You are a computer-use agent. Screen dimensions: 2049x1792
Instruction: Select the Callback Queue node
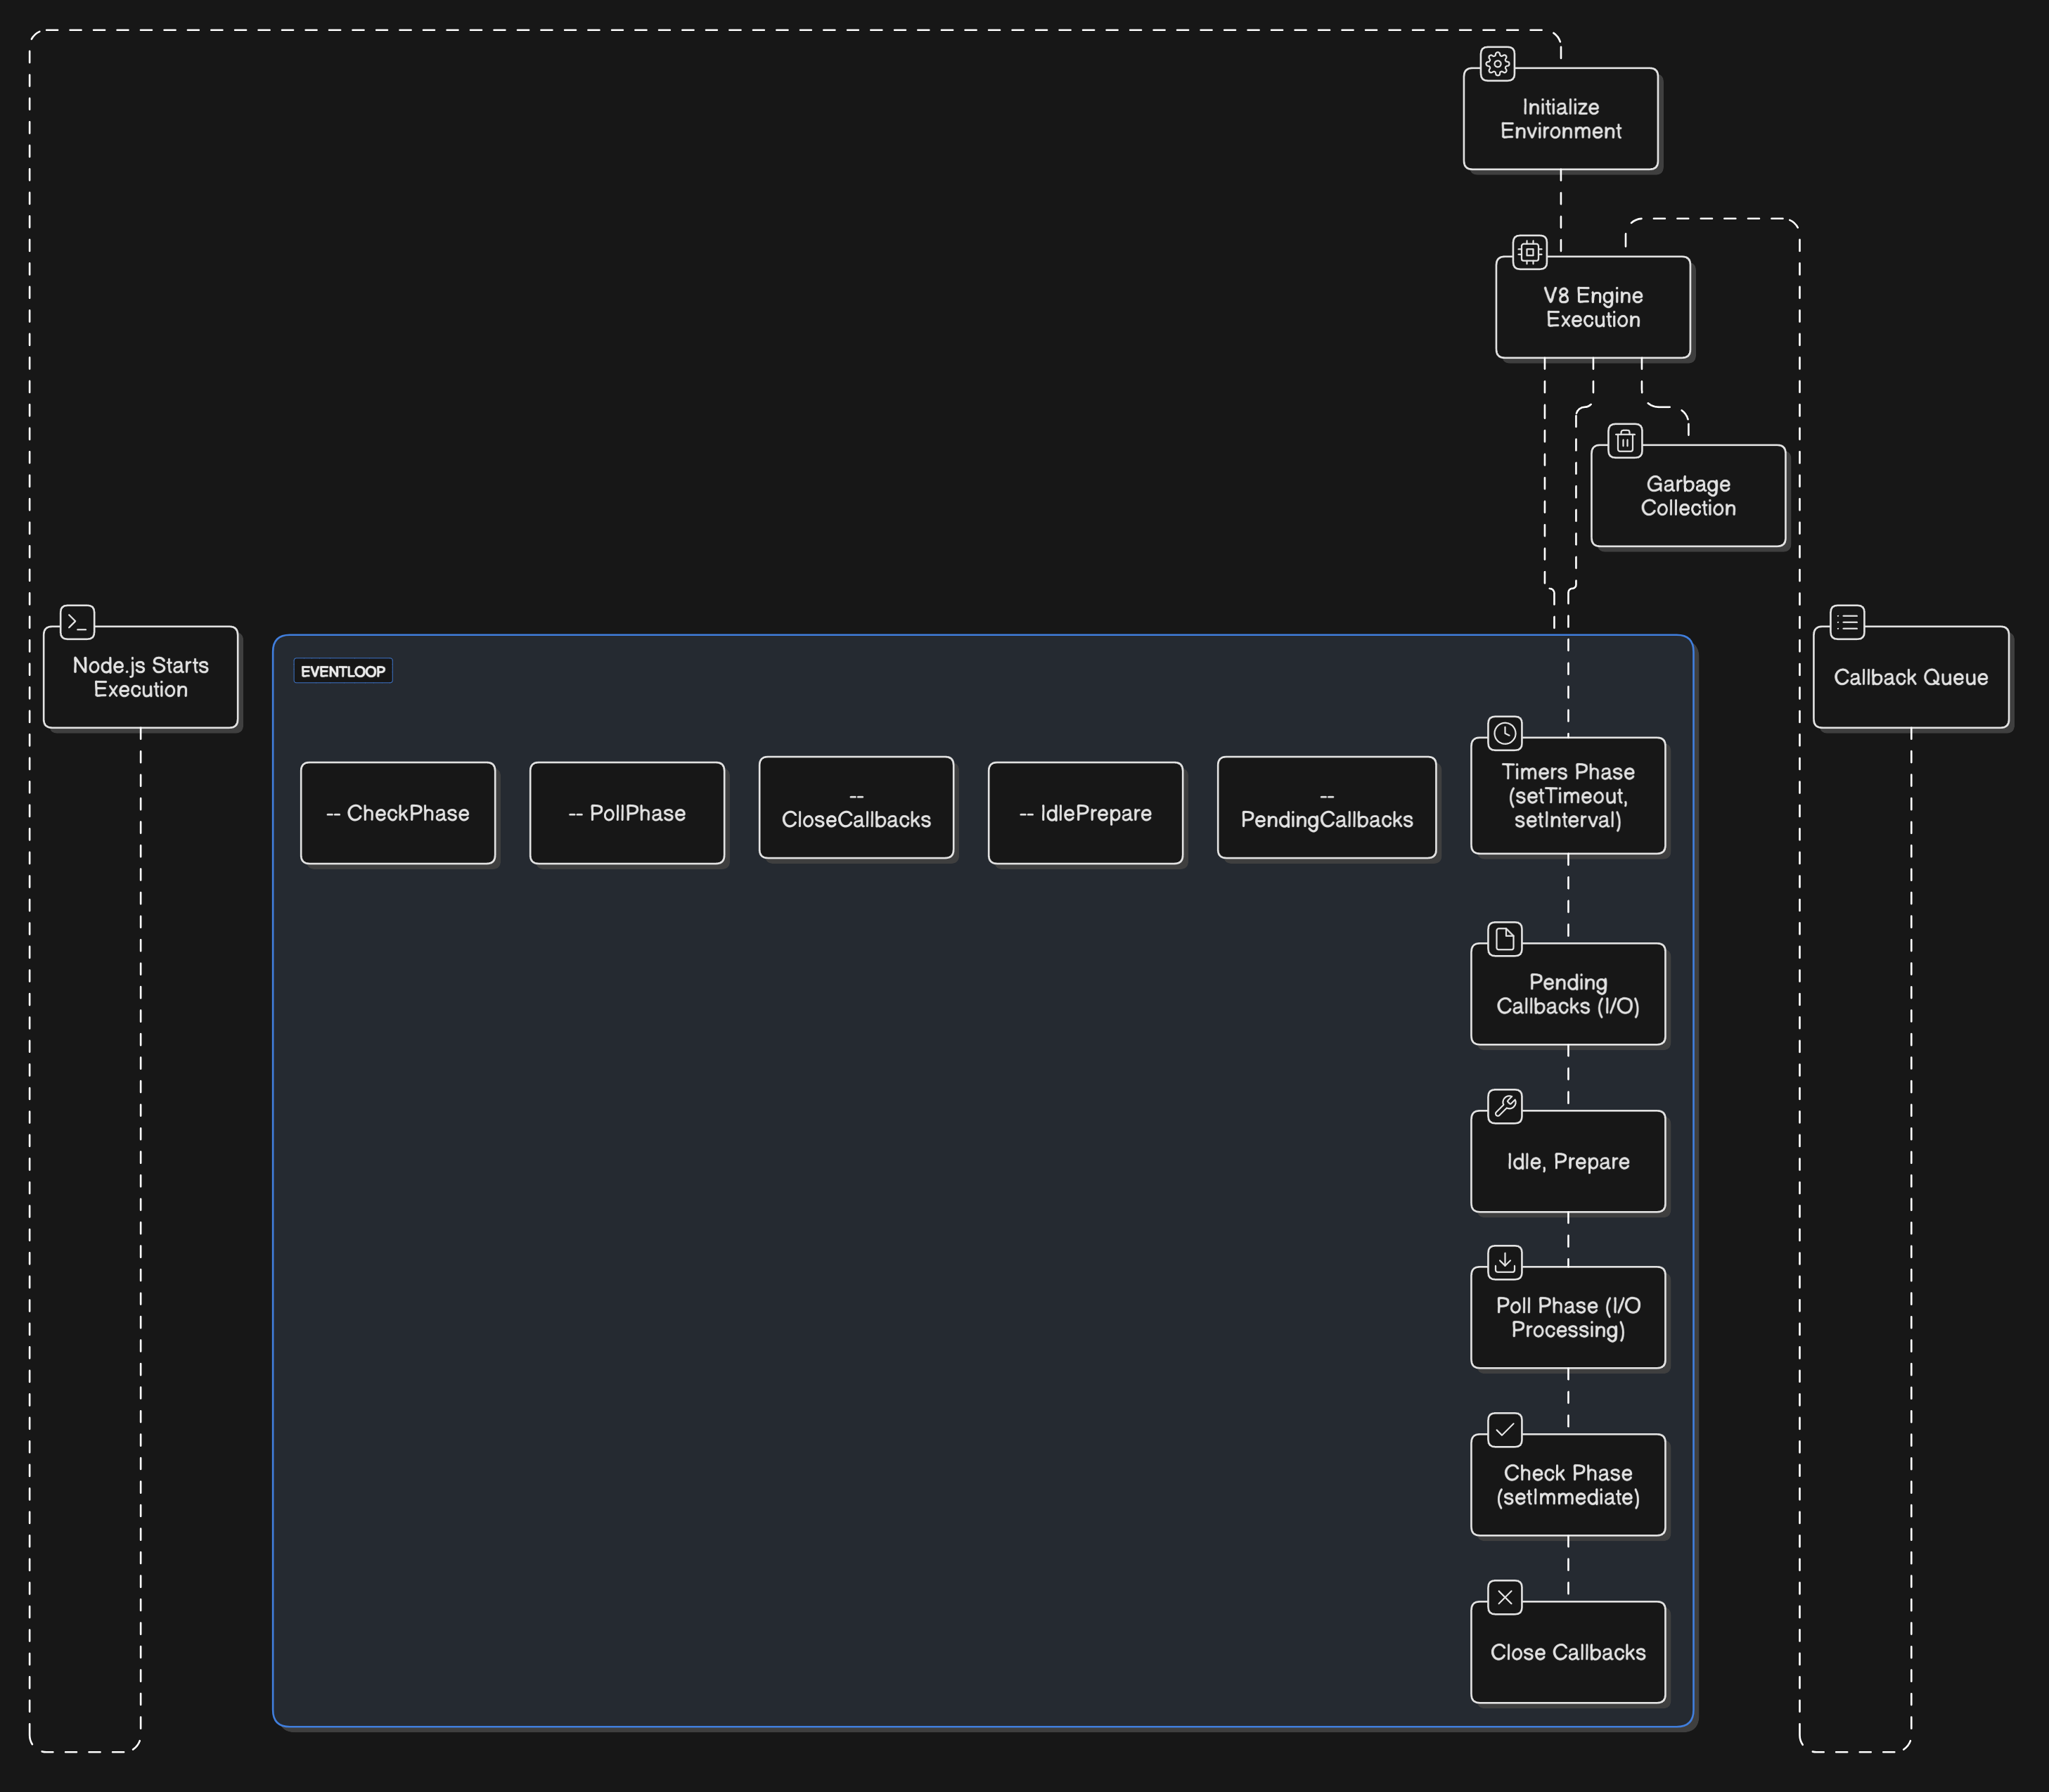(x=1911, y=677)
